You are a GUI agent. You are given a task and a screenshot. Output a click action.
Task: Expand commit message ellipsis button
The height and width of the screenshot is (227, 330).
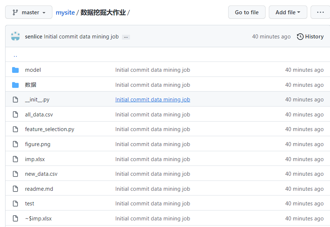(126, 37)
